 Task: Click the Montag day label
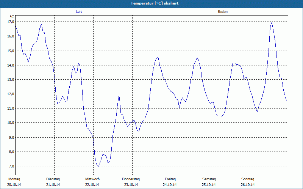click(x=14, y=179)
